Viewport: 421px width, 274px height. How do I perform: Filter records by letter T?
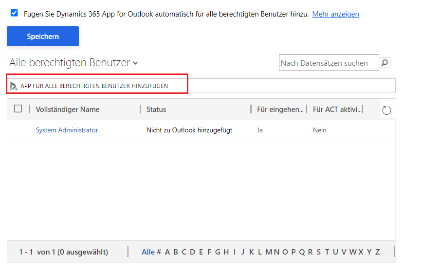pyautogui.click(x=327, y=252)
